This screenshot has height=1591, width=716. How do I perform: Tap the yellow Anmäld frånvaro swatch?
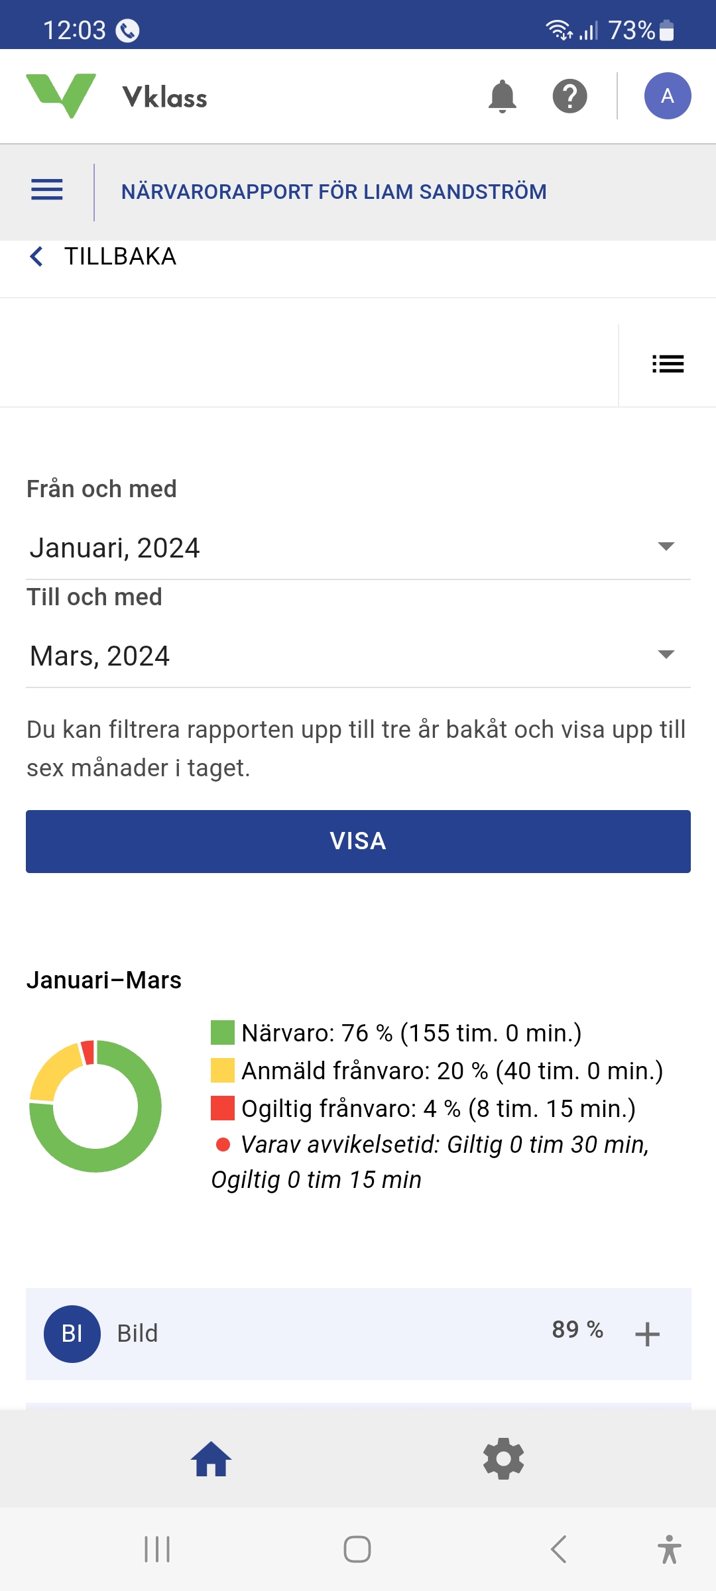[x=222, y=1071]
